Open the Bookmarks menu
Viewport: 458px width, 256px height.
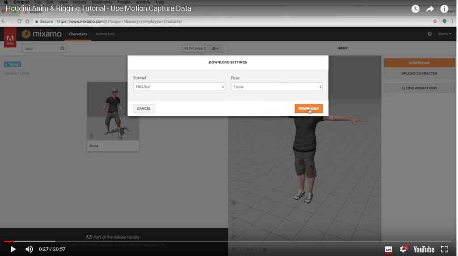tap(102, 2)
